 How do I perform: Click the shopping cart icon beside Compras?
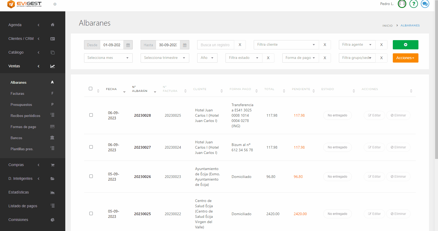tap(53, 165)
